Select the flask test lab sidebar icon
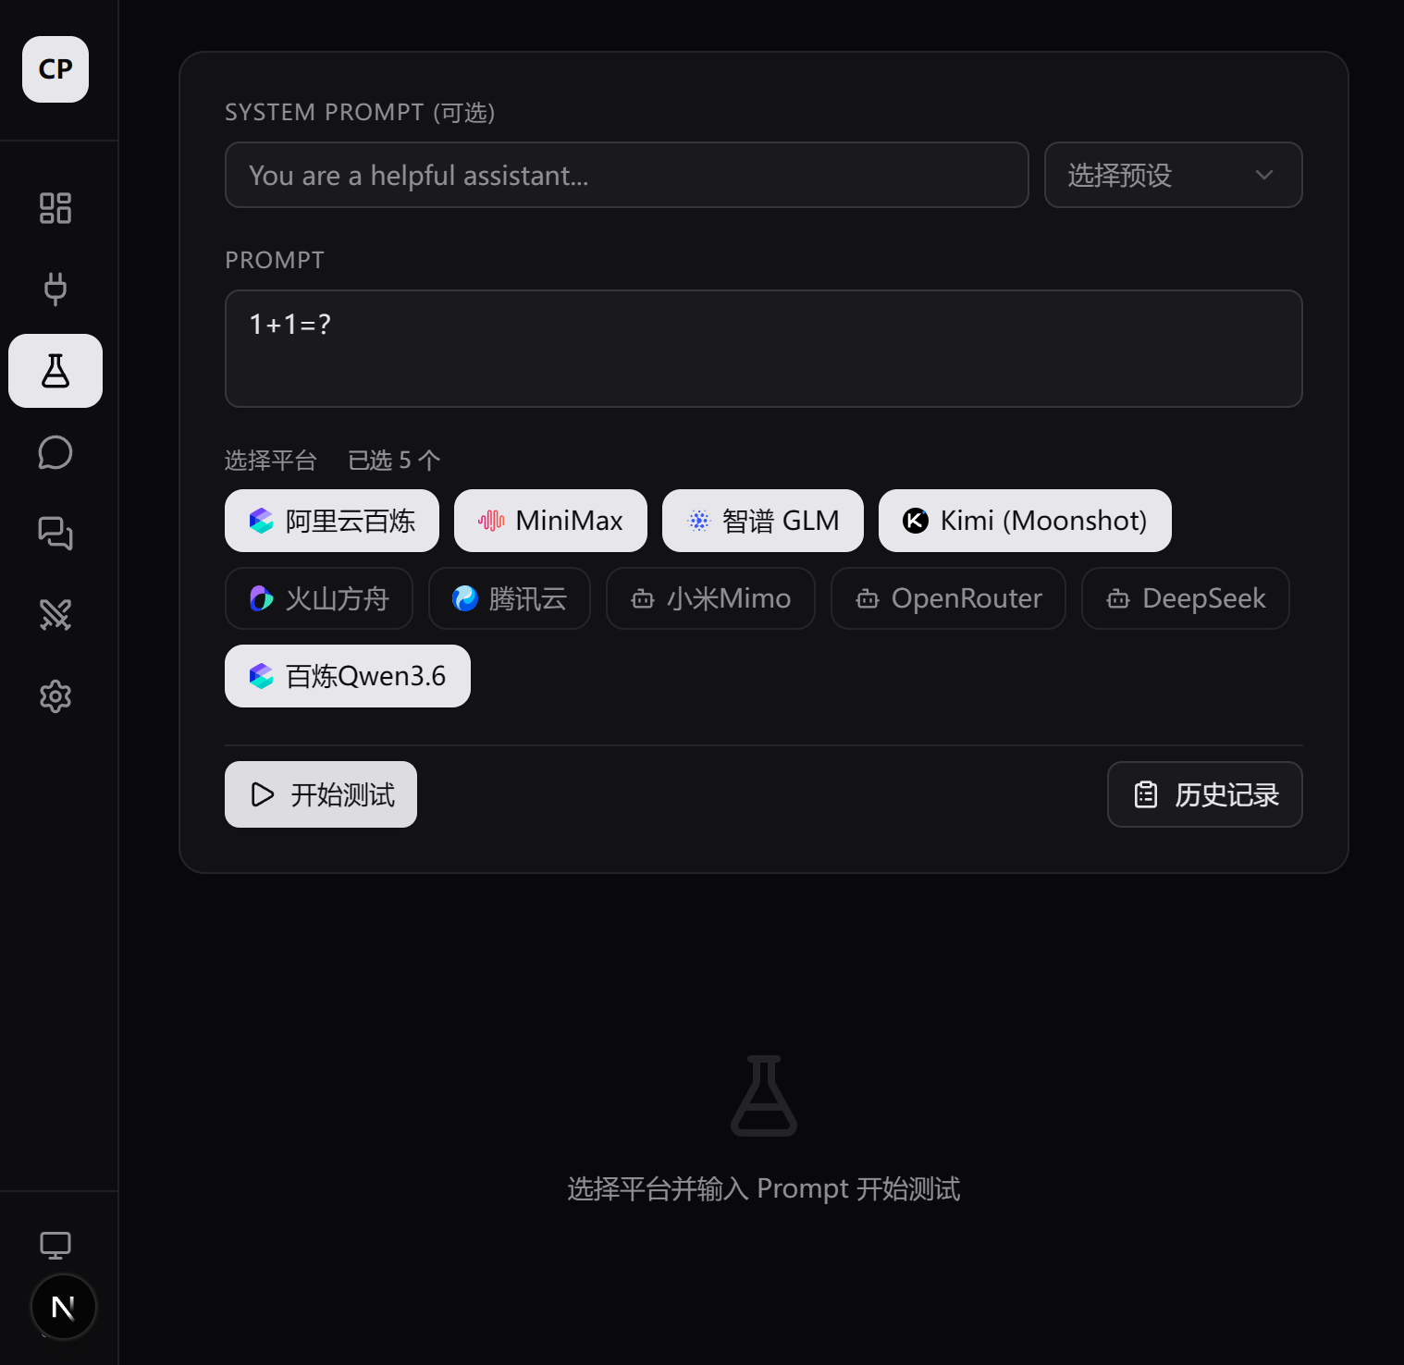This screenshot has width=1404, height=1365. coord(55,371)
